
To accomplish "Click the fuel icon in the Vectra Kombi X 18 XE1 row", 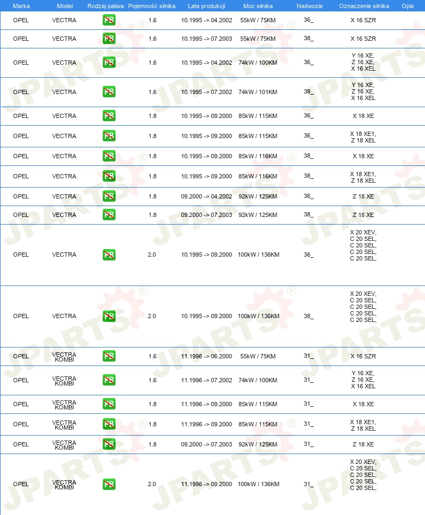I will (x=109, y=424).
